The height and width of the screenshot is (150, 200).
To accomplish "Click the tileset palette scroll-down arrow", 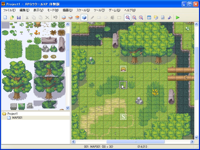I will tap(67, 108).
